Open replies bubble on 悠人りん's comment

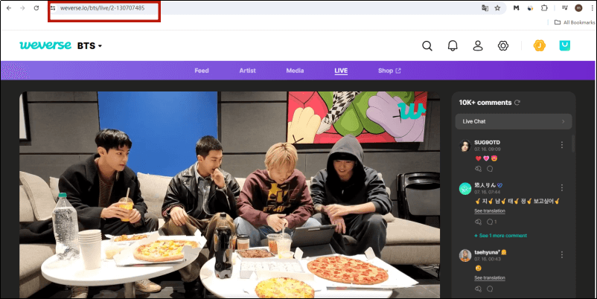pos(491,222)
